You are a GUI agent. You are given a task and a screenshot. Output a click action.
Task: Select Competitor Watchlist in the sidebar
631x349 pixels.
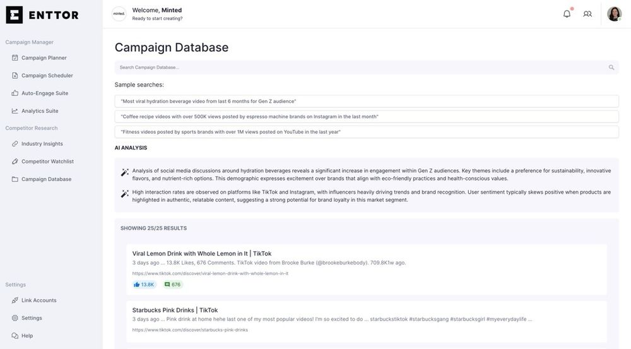(x=47, y=162)
